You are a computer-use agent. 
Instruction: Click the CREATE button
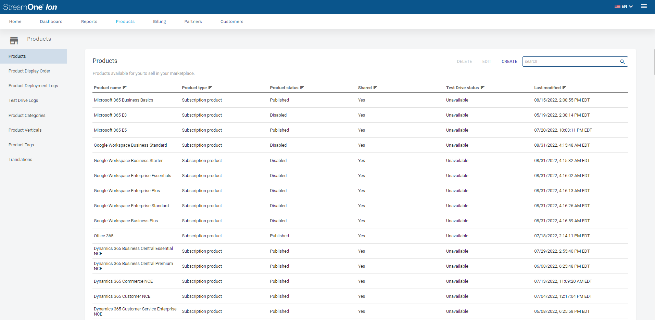[x=509, y=62]
